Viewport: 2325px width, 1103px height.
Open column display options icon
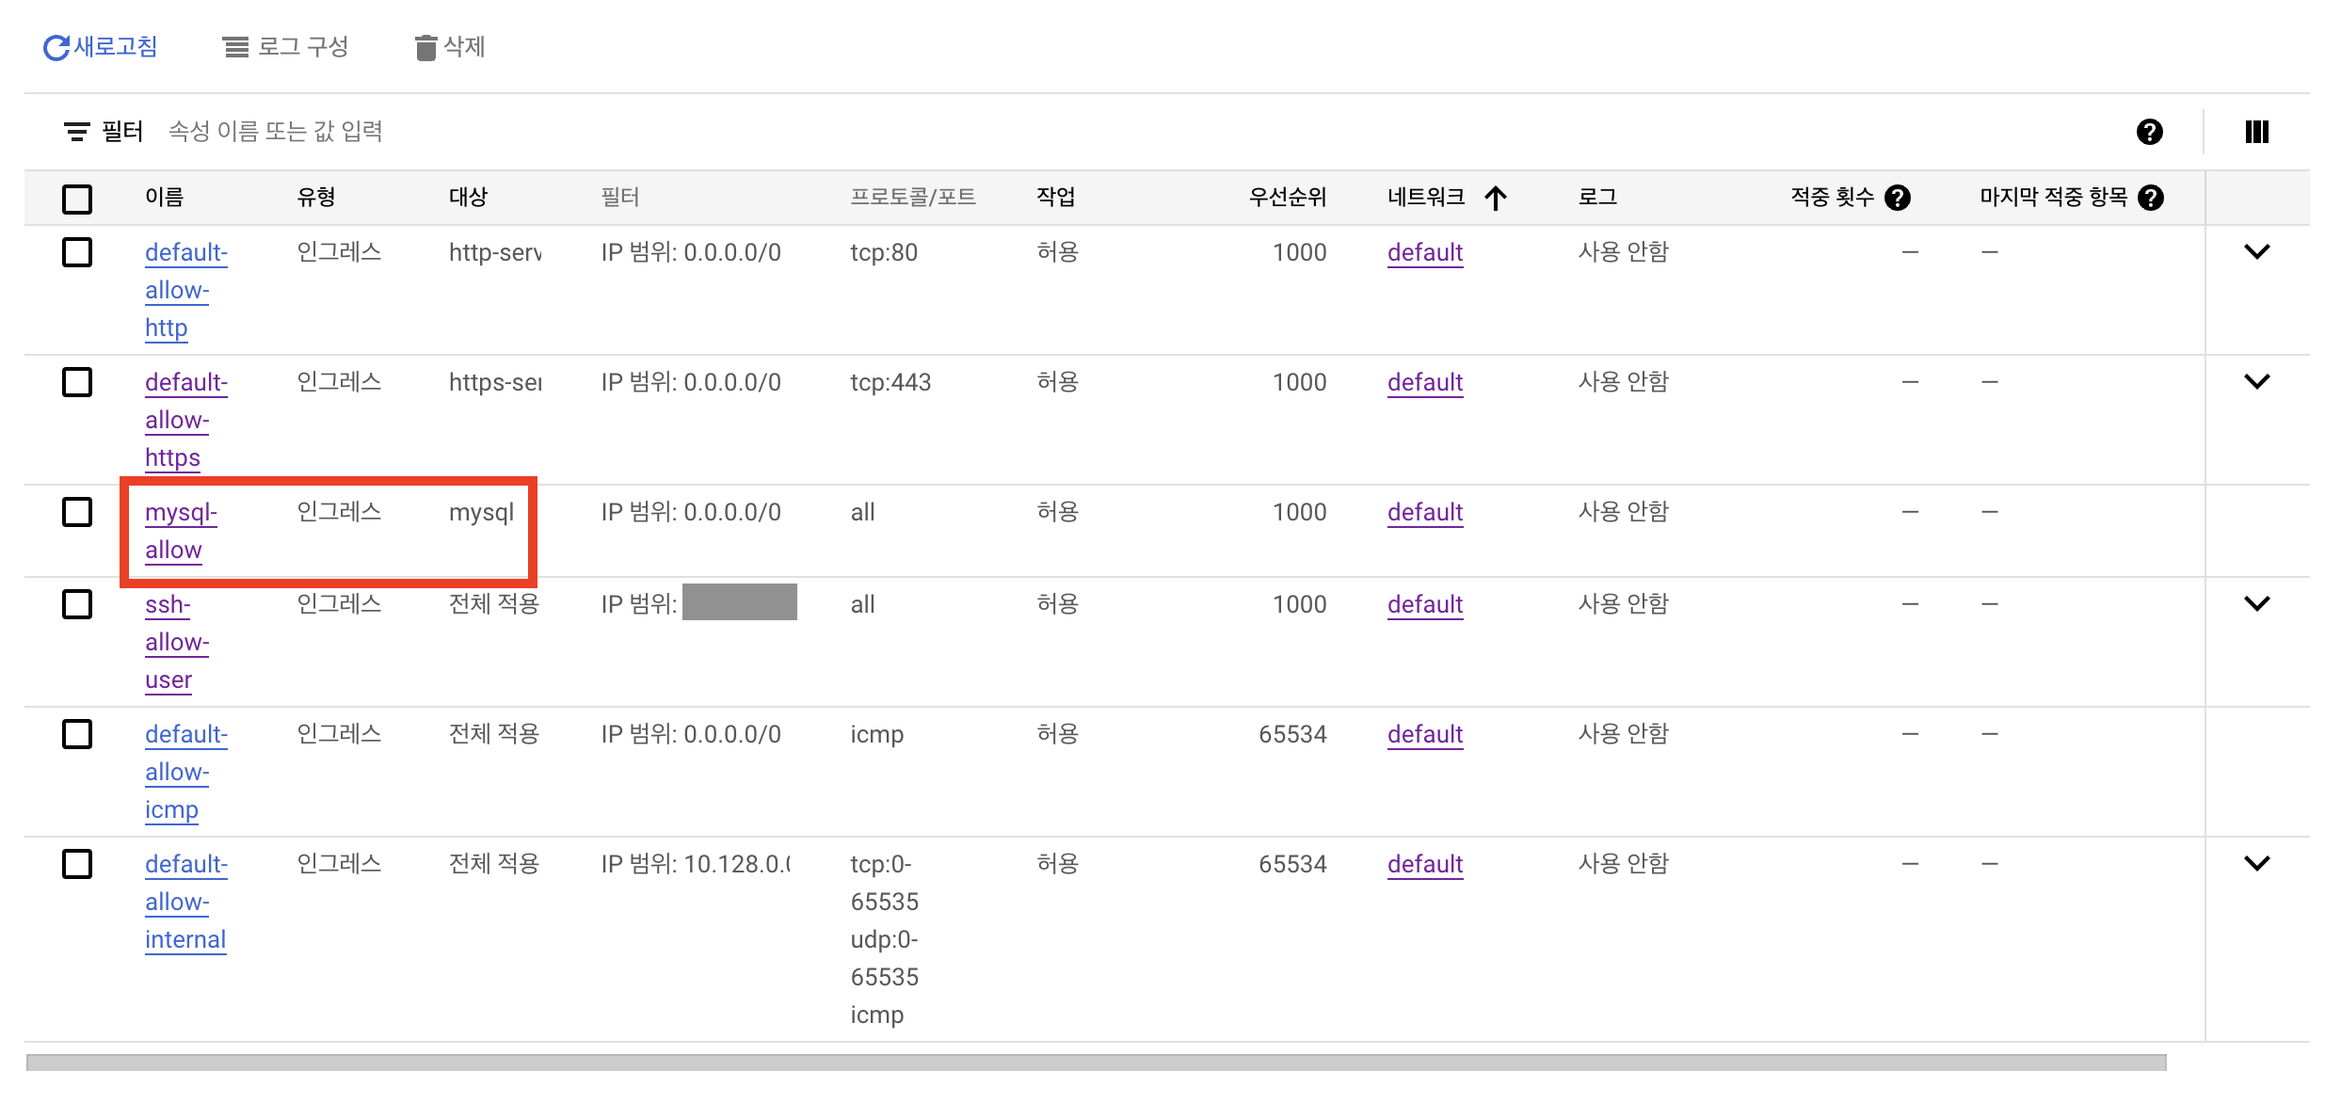click(x=2256, y=132)
